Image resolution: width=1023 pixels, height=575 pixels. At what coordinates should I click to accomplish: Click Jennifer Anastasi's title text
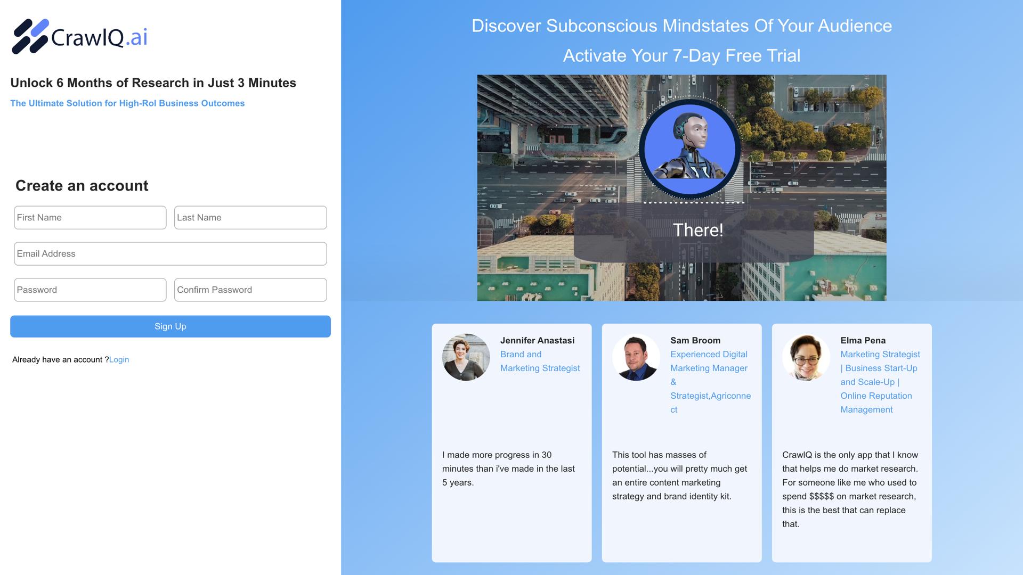pyautogui.click(x=539, y=362)
